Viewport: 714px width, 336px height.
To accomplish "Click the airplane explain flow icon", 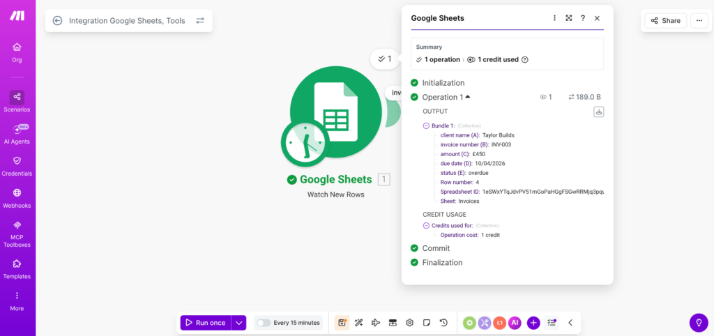I will tap(376, 323).
